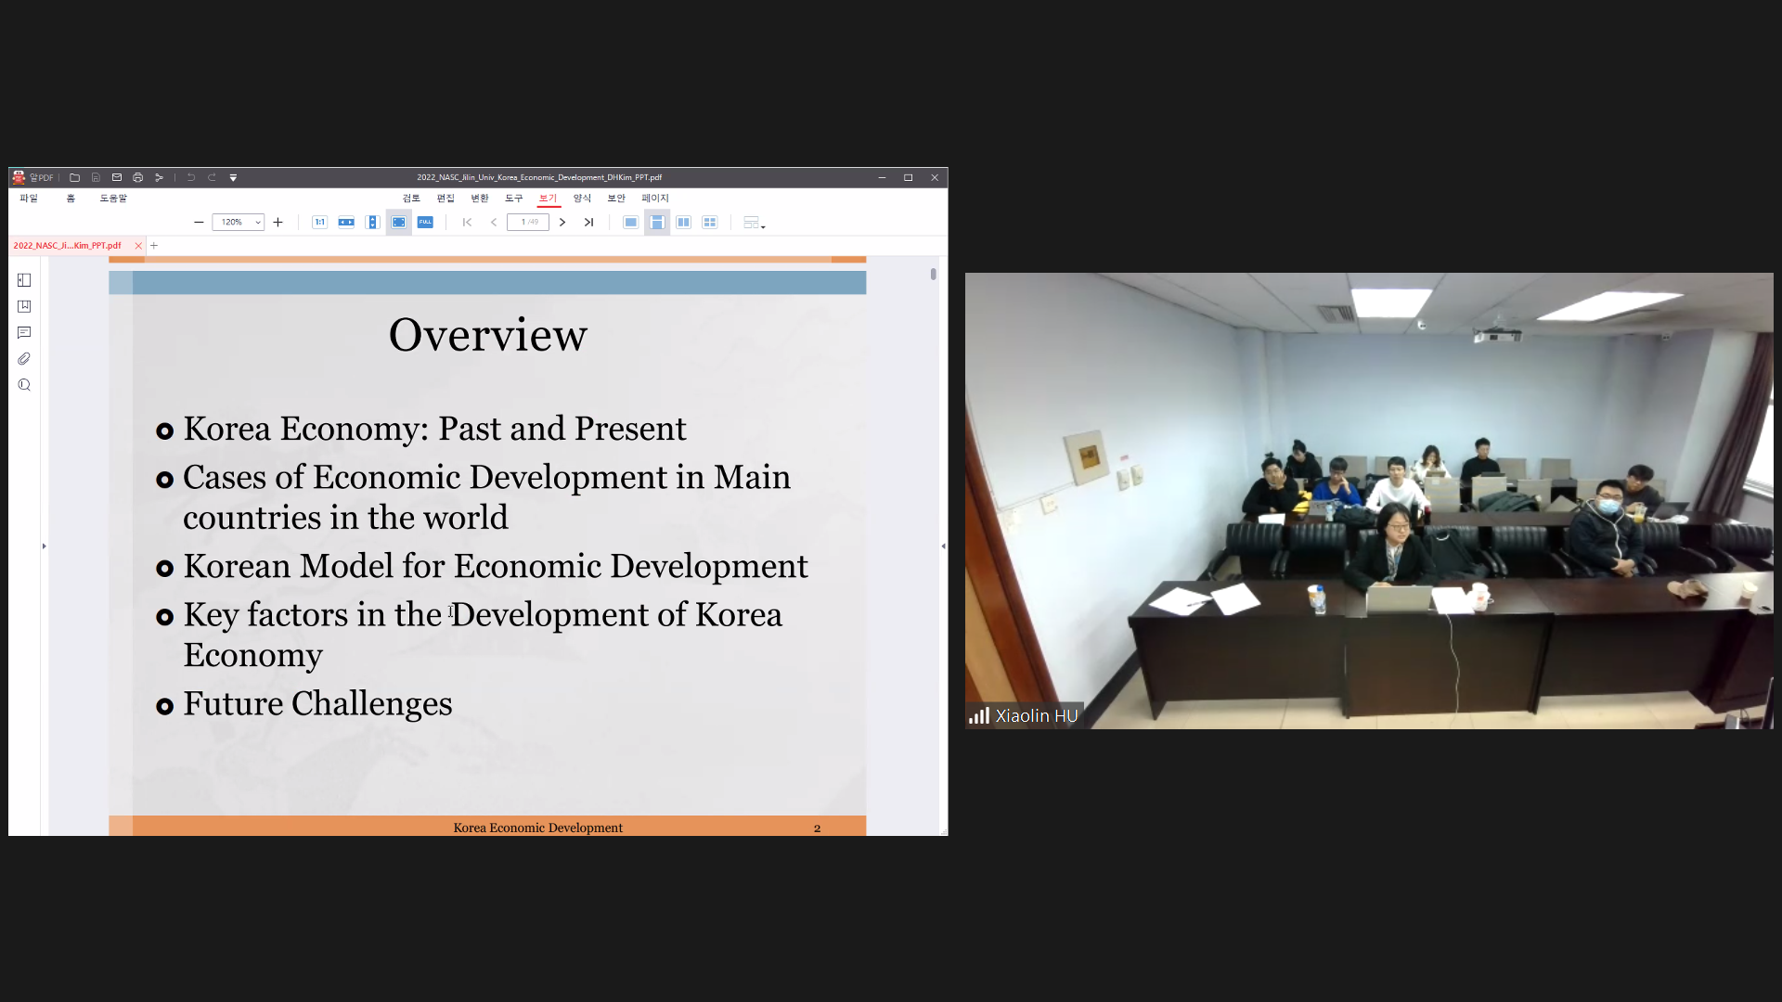This screenshot has width=1782, height=1002.
Task: Toggle two-page side-by-side layout
Action: [x=683, y=223]
